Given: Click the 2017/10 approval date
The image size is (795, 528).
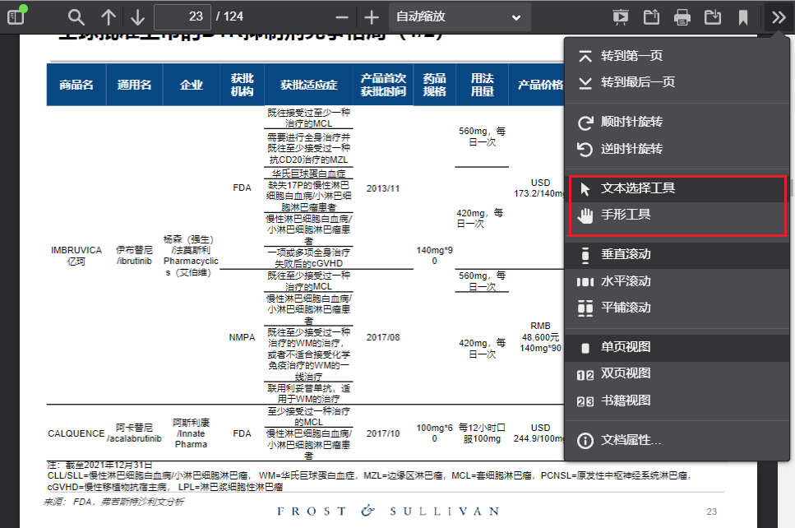Looking at the screenshot, I should tap(383, 433).
